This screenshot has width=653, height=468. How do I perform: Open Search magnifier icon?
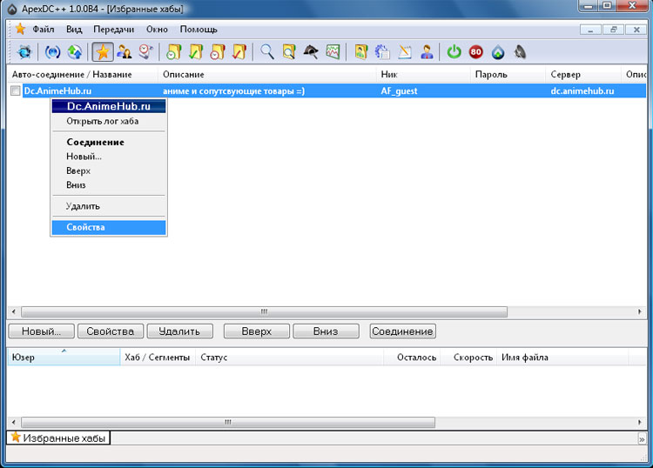point(267,52)
